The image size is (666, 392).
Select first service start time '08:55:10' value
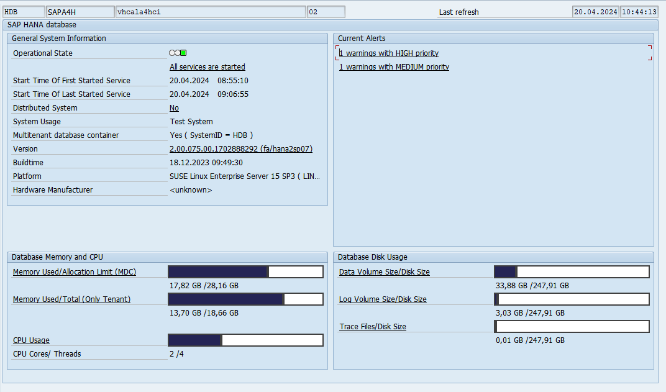pyautogui.click(x=233, y=80)
